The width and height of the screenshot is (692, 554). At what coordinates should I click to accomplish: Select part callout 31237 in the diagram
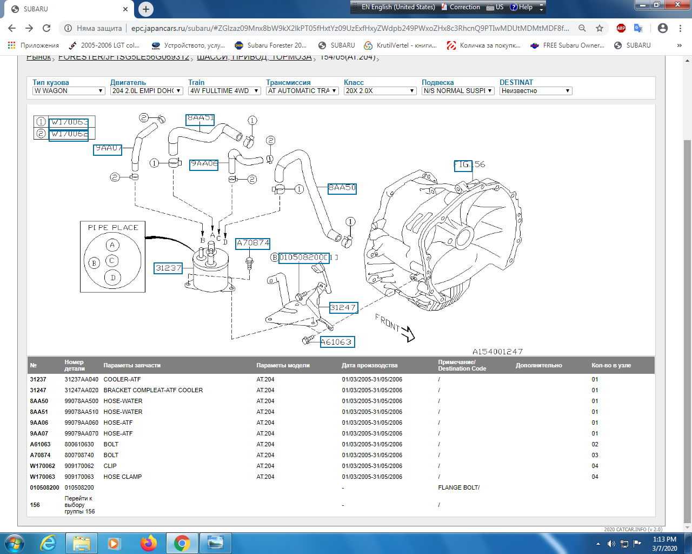click(x=168, y=268)
